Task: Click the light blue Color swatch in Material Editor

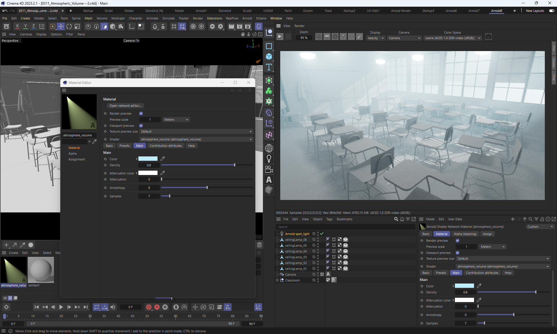Action: coord(148,159)
